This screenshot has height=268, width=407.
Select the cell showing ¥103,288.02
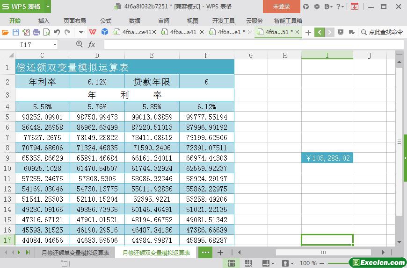pos(327,158)
